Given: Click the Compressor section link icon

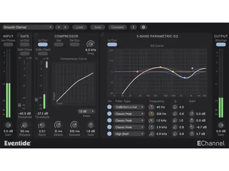Looking at the screenshot, I should (35, 35).
